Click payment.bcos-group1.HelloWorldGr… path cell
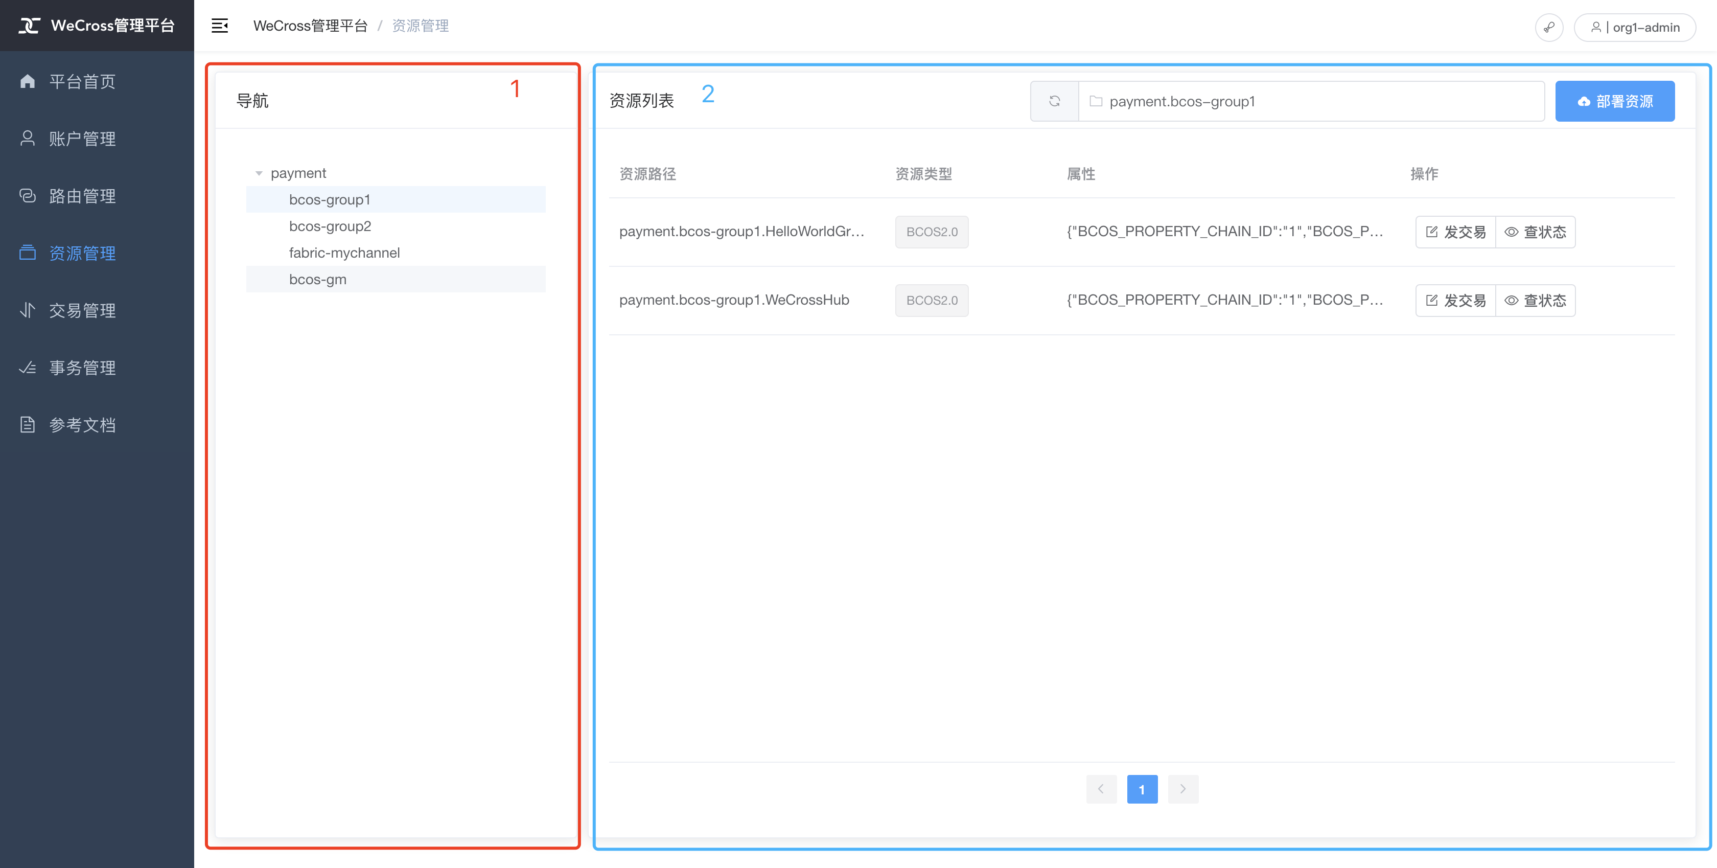The image size is (1717, 868). click(741, 232)
